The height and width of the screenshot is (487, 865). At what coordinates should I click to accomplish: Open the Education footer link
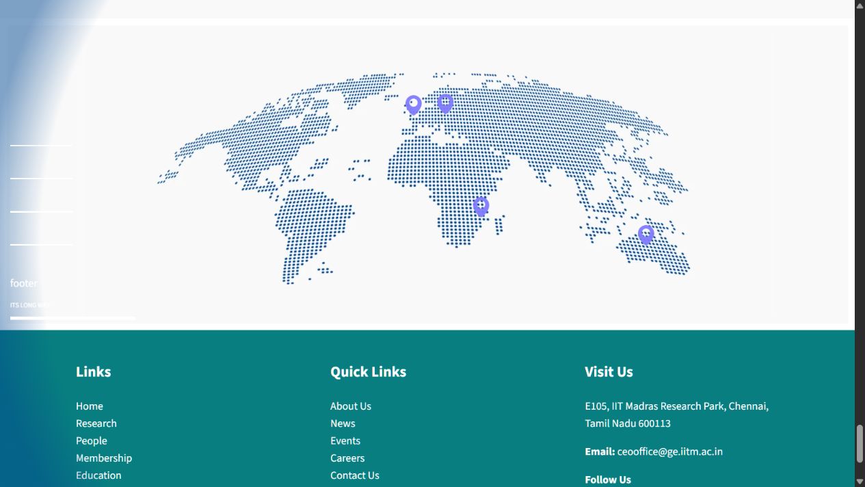pos(98,475)
